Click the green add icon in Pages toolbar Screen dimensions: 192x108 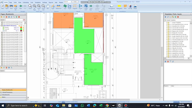click(x=4, y=17)
